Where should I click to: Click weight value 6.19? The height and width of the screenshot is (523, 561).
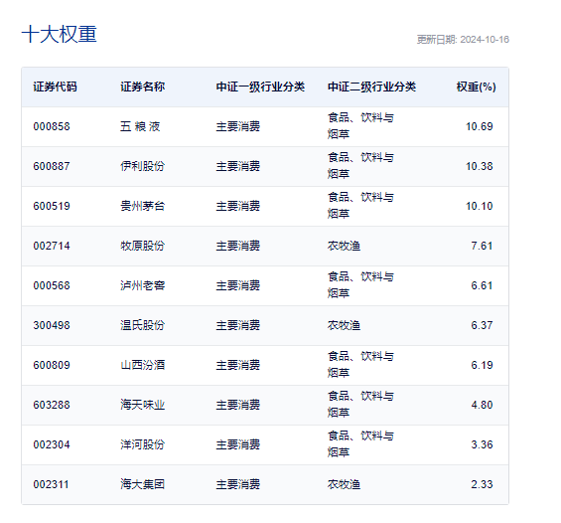pyautogui.click(x=482, y=365)
